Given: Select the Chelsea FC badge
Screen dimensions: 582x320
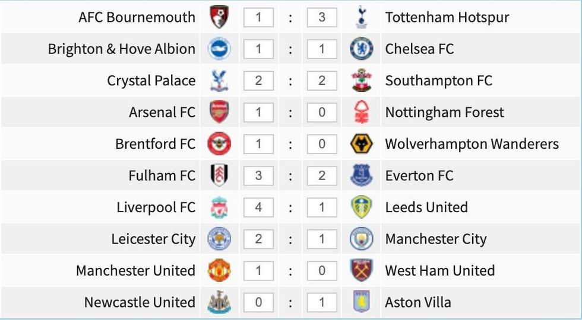Looking at the screenshot, I should (x=361, y=49).
